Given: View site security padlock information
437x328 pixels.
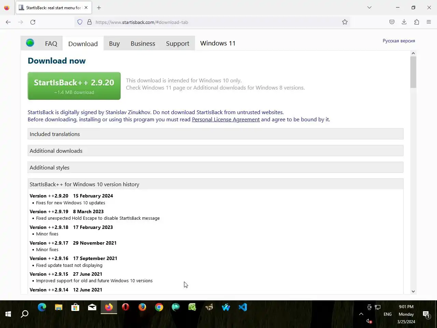Looking at the screenshot, I should point(89,22).
